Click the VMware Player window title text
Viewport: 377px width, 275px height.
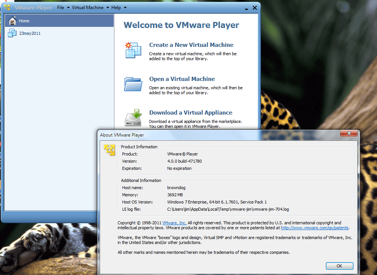[x=33, y=8]
